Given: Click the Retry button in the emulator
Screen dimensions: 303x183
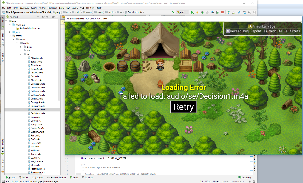Looking at the screenshot, I should 184,107.
